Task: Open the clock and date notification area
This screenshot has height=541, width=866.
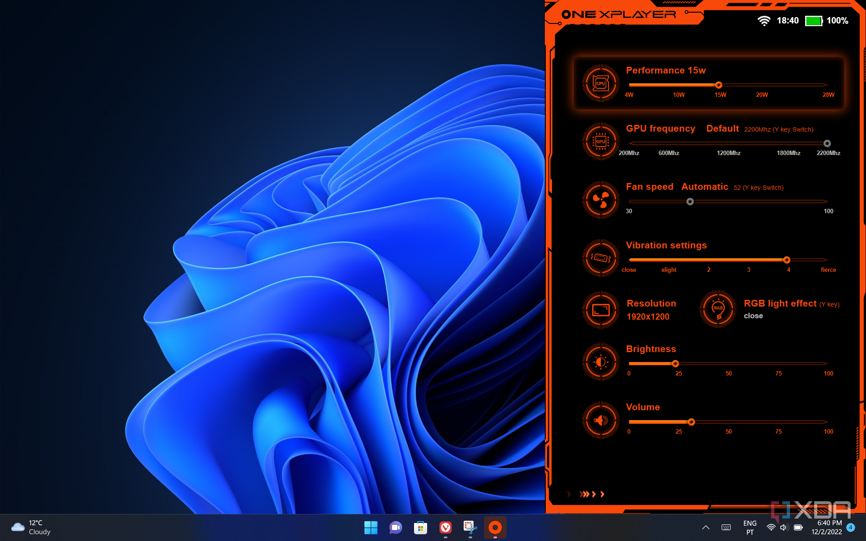Action: click(826, 527)
